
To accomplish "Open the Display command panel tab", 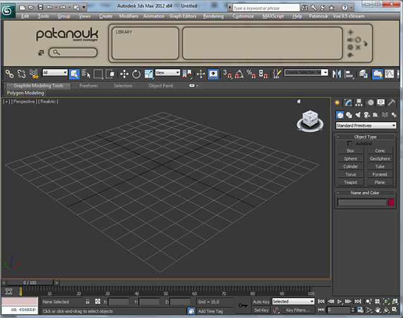I will [381, 102].
